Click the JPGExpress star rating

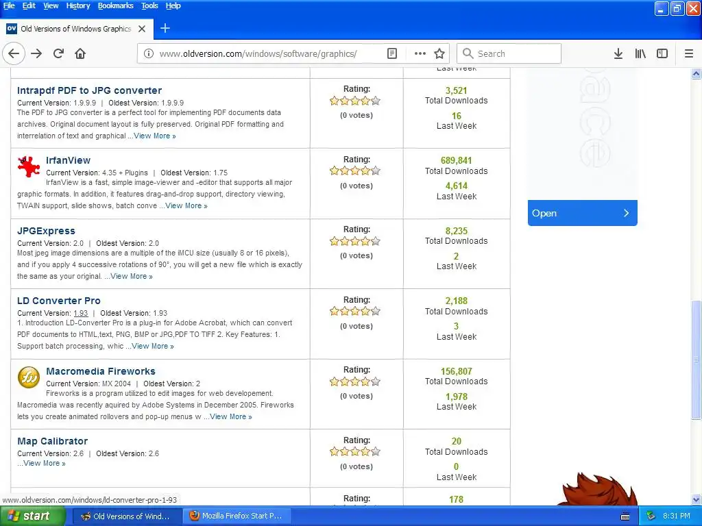pyautogui.click(x=355, y=241)
